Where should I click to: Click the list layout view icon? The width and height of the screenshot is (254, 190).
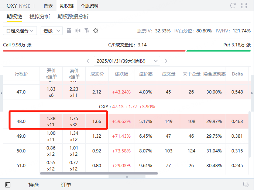pos(69,31)
